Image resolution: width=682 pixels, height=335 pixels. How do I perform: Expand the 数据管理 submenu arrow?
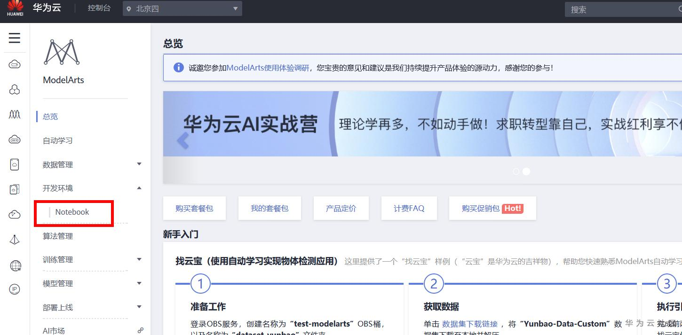(x=139, y=164)
